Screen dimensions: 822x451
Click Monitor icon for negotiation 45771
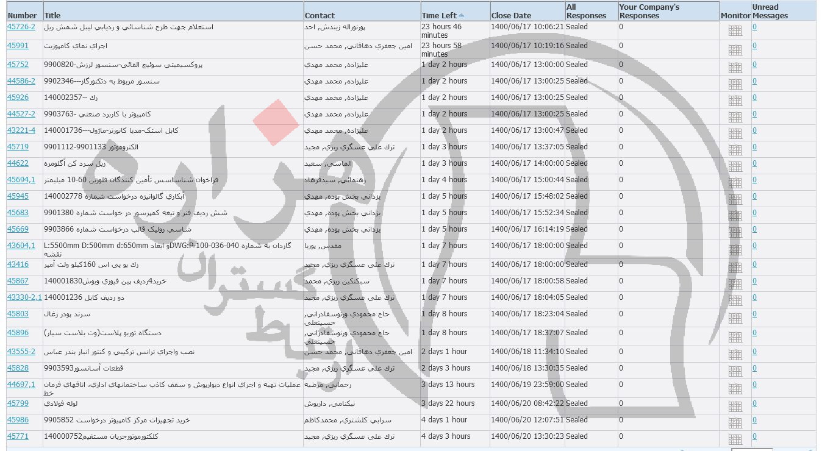click(x=735, y=440)
